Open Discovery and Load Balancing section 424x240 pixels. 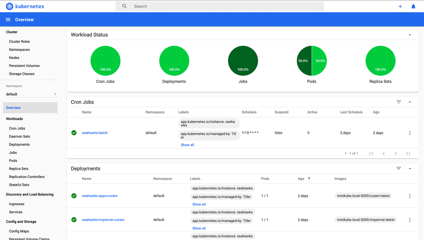(30, 194)
